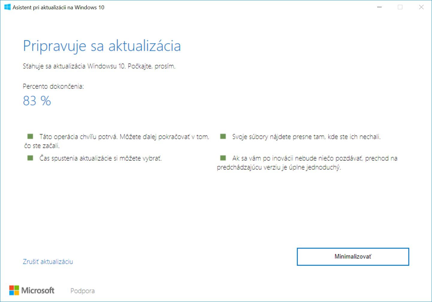Click the title Asistent pri aktualizácii na Windows 10
This screenshot has height=302, width=432.
coord(58,7)
